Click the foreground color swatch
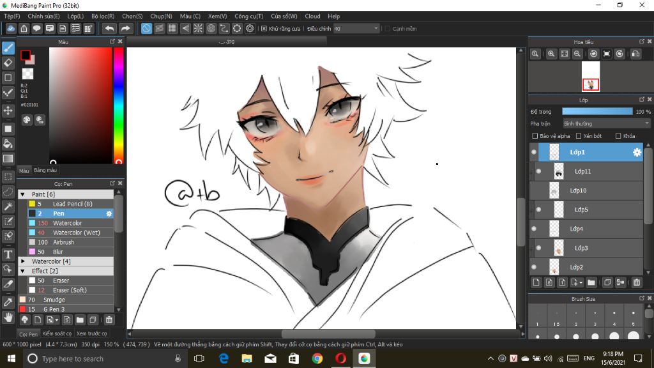This screenshot has width=654, height=368. (26, 55)
